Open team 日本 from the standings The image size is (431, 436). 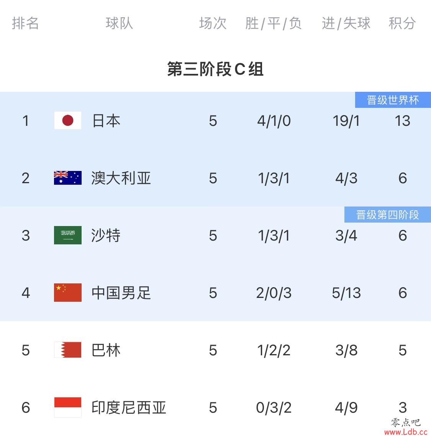106,121
